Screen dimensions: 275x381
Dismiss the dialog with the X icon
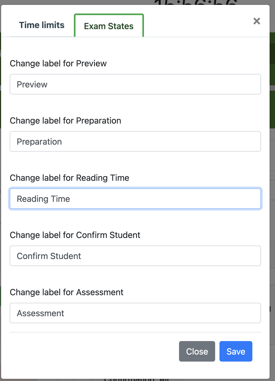pyautogui.click(x=257, y=21)
